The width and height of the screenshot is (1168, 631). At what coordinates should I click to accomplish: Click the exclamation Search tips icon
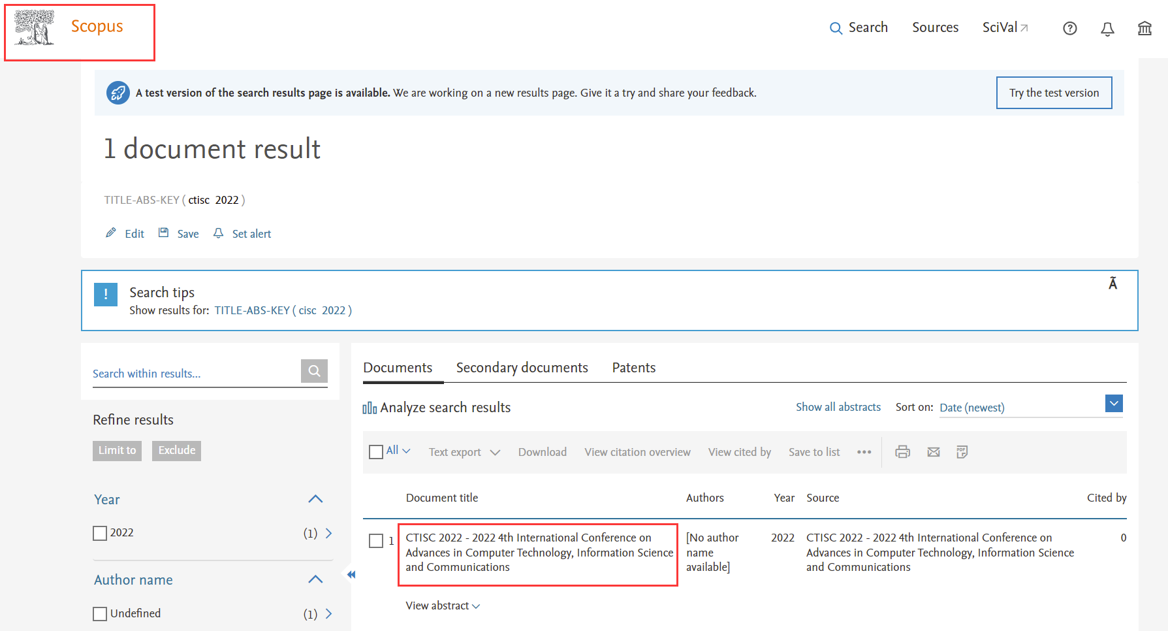pyautogui.click(x=106, y=295)
